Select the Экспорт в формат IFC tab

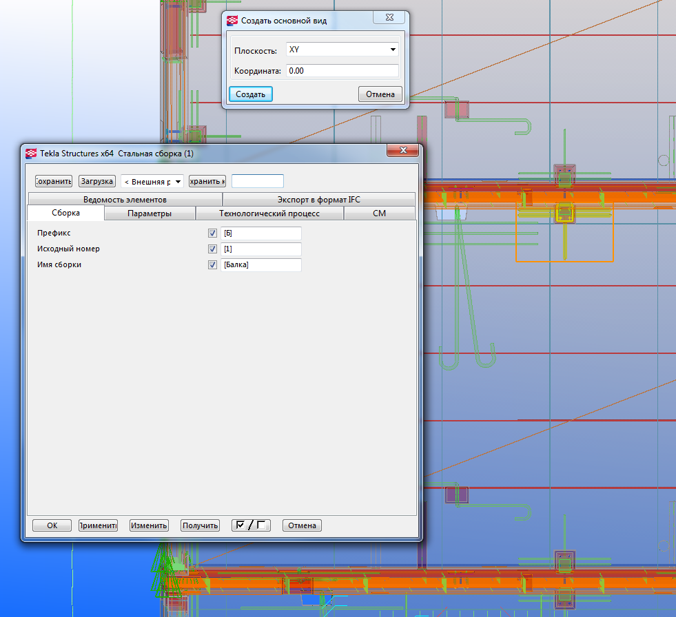pos(318,200)
